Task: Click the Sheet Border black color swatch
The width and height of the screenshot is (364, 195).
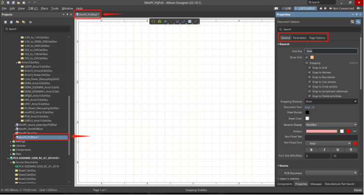Action: click(307, 112)
